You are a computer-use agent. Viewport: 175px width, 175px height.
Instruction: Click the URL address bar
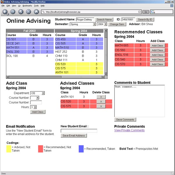[91, 12]
